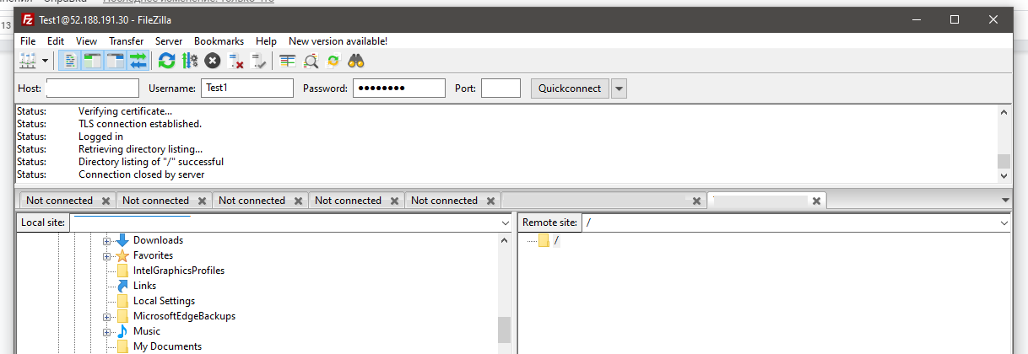
Task: Click the "Connection closed by server" log line
Action: 141,174
